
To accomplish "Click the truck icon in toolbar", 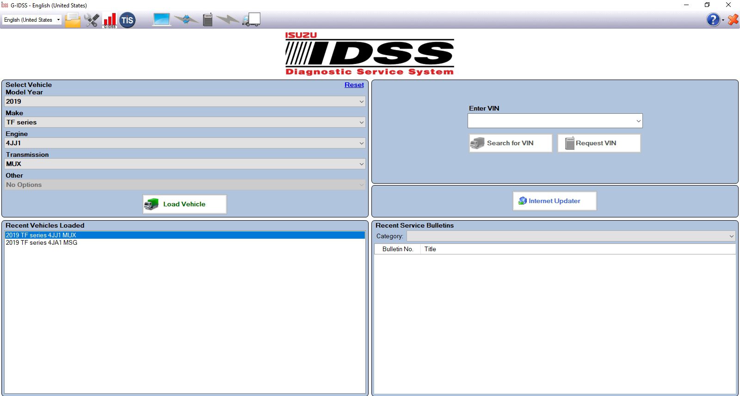I will [x=251, y=19].
